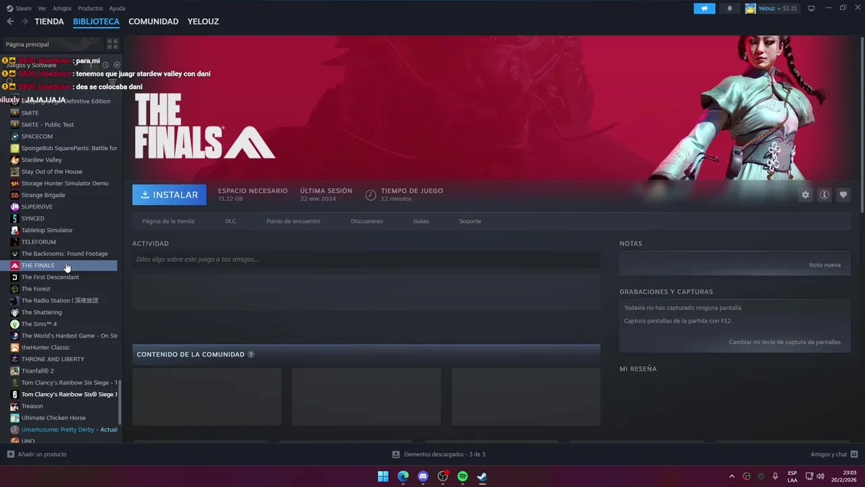Open the YELOUZ profile tab
865x487 pixels.
click(203, 22)
